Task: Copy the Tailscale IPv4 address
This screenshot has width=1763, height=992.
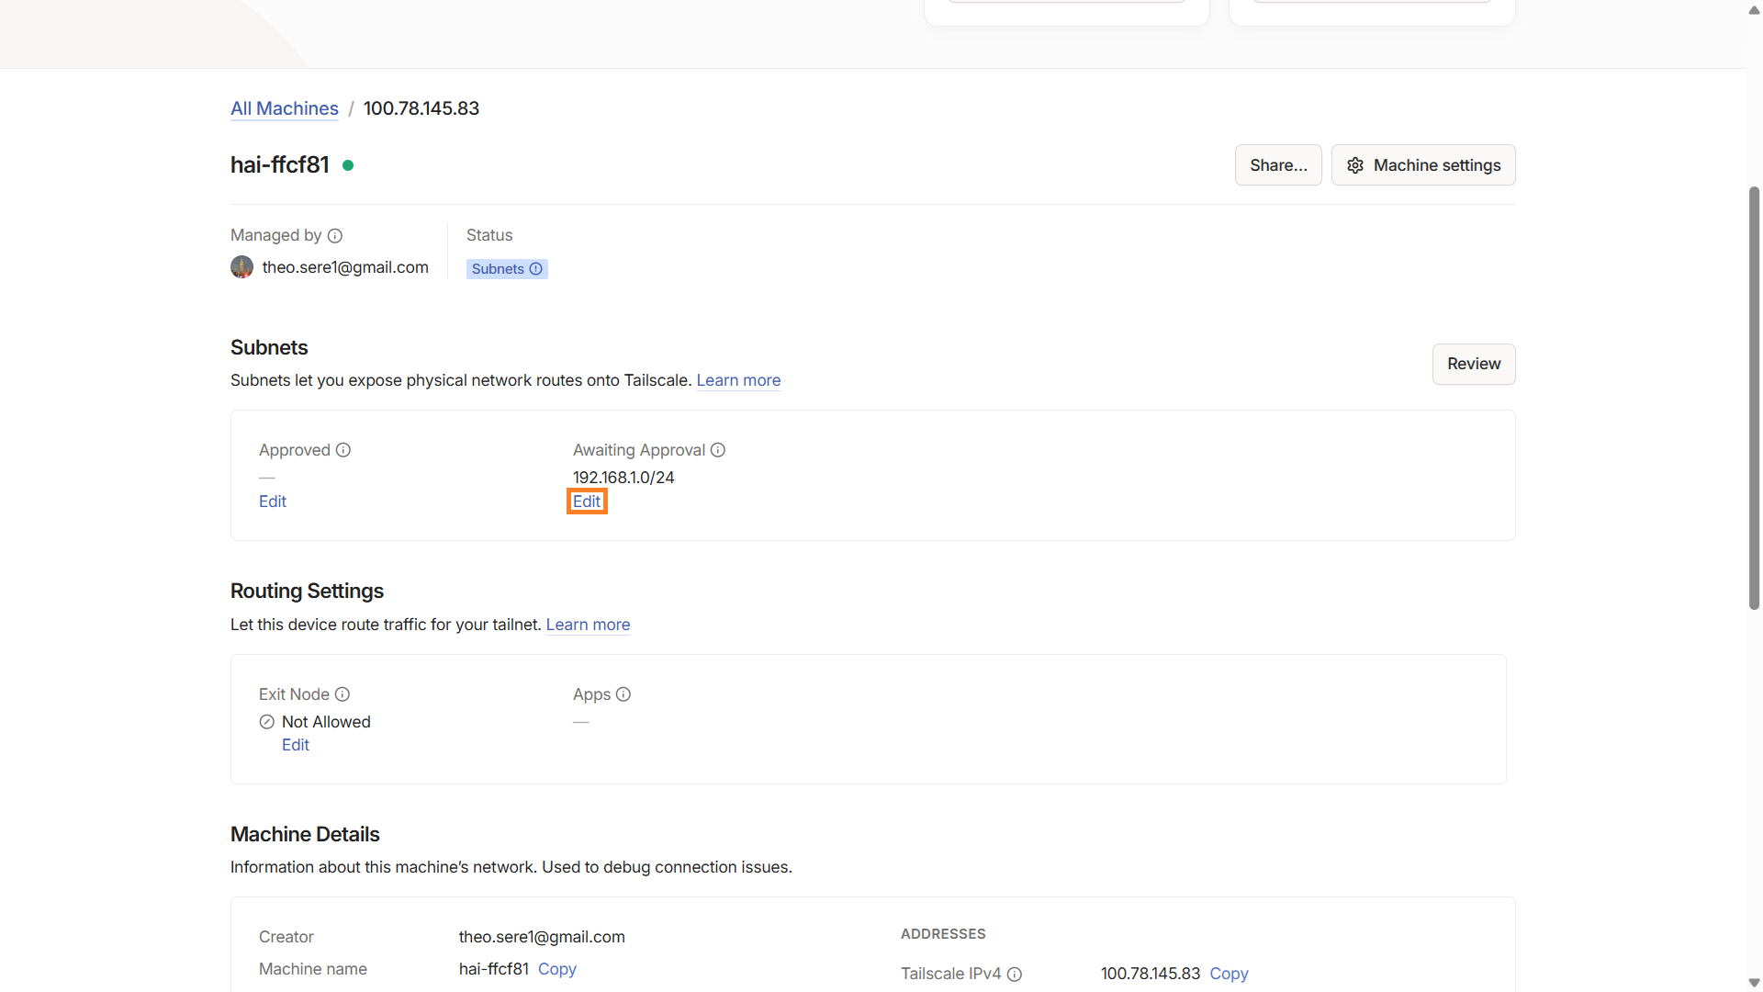Action: click(1229, 974)
